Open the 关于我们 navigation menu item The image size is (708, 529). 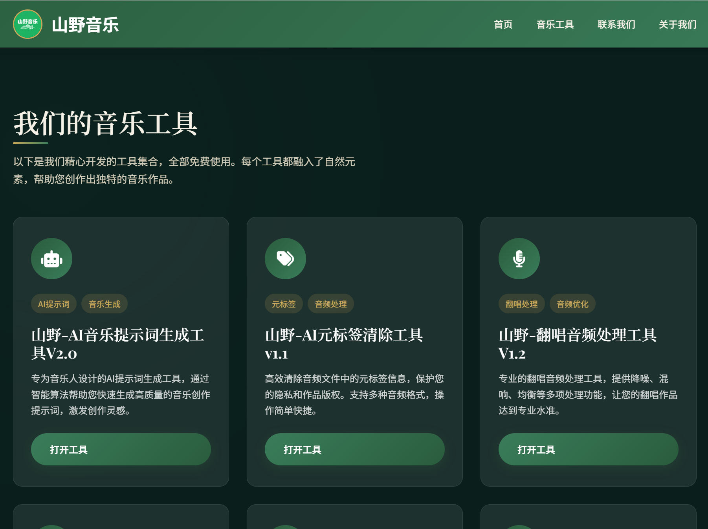678,25
